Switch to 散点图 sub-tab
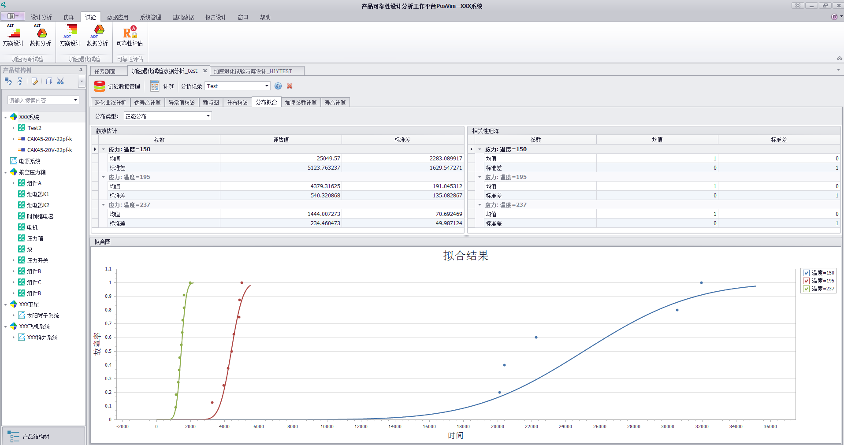 coord(211,102)
